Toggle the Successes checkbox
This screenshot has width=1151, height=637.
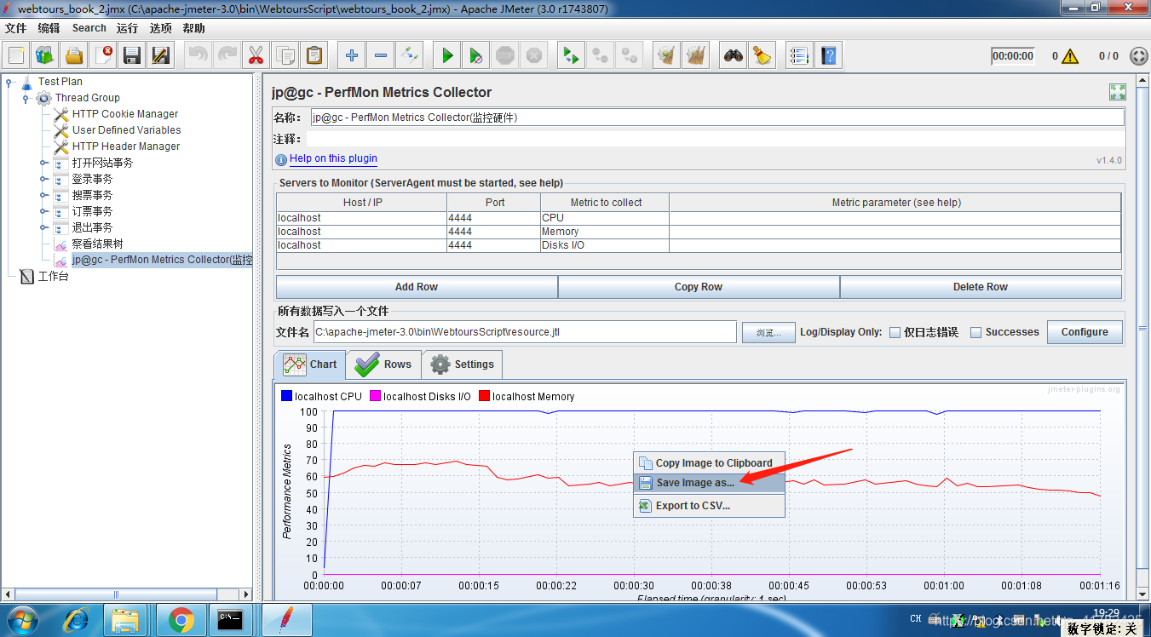976,332
